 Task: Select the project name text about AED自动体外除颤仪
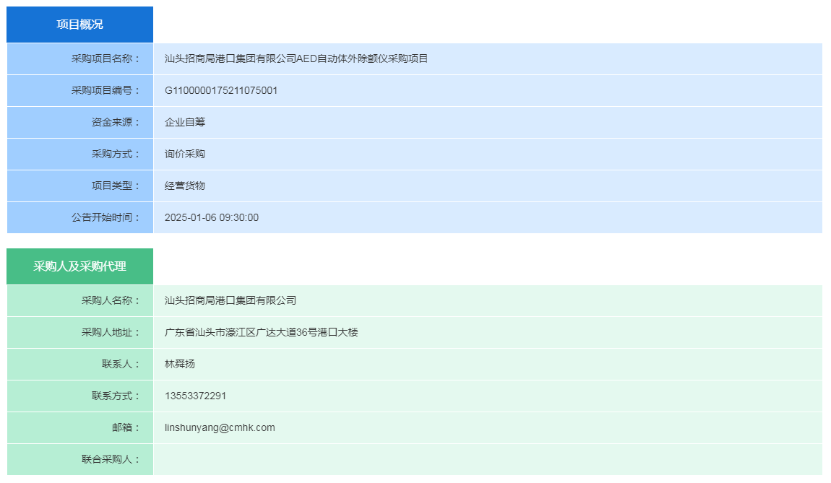point(296,58)
